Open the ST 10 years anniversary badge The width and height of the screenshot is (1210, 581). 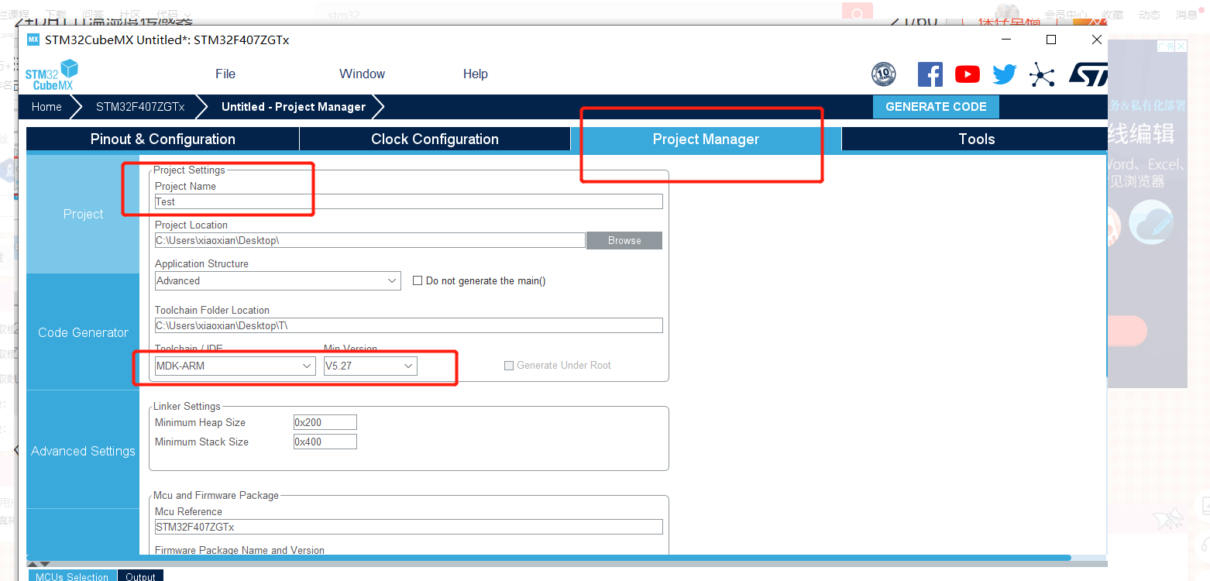coord(884,74)
